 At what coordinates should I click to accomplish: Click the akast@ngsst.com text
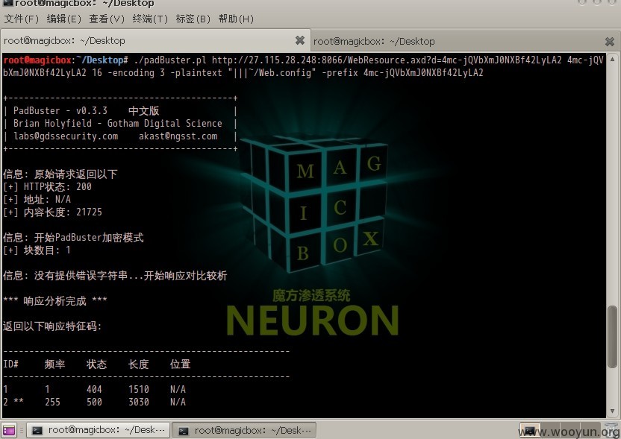[x=178, y=136]
